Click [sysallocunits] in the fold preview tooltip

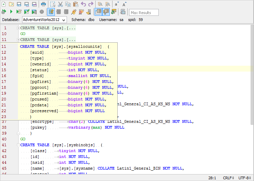click(84, 47)
